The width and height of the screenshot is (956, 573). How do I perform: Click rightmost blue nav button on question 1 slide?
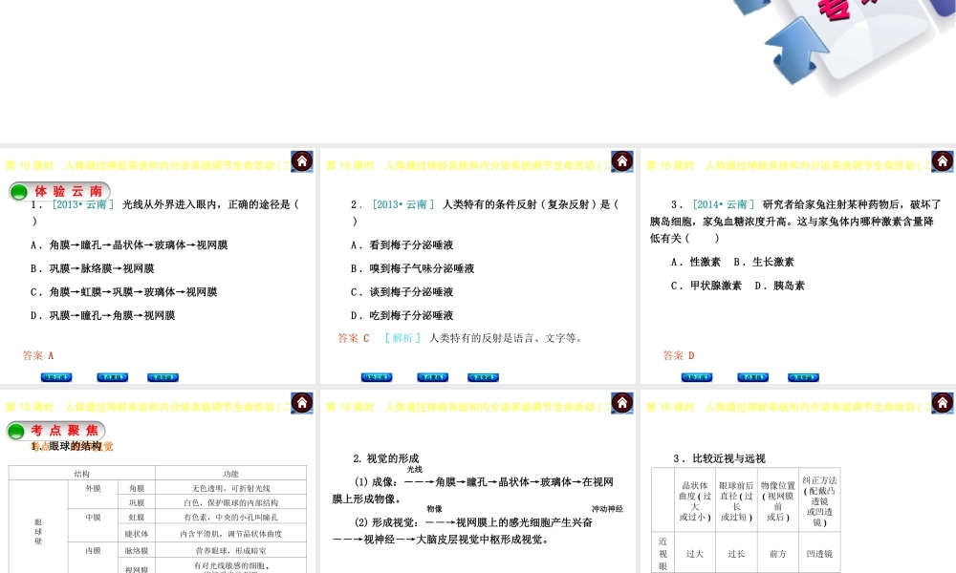163,377
